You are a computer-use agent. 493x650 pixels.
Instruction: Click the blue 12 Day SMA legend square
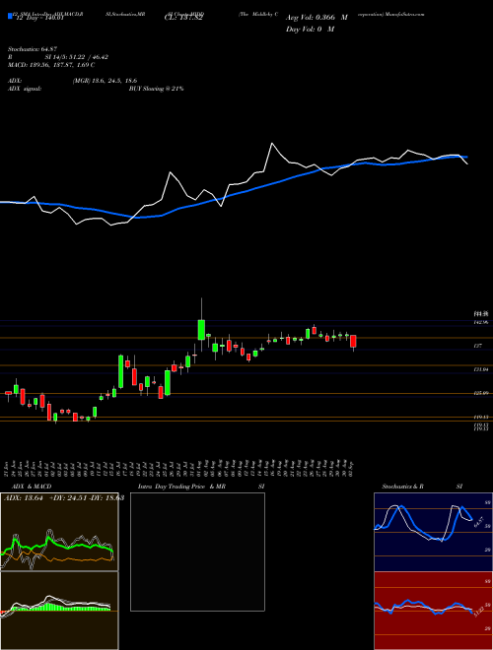coord(10,16)
